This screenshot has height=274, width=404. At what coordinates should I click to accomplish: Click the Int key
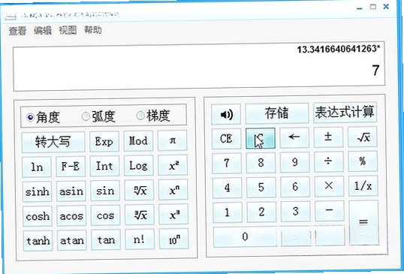[104, 166]
